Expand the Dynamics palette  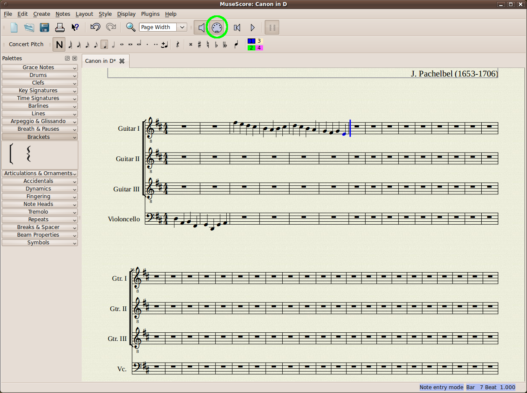click(x=39, y=188)
